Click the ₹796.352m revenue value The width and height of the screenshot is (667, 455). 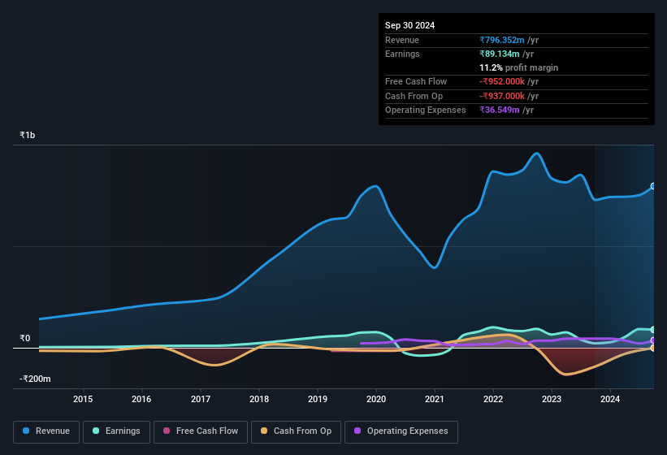click(502, 40)
